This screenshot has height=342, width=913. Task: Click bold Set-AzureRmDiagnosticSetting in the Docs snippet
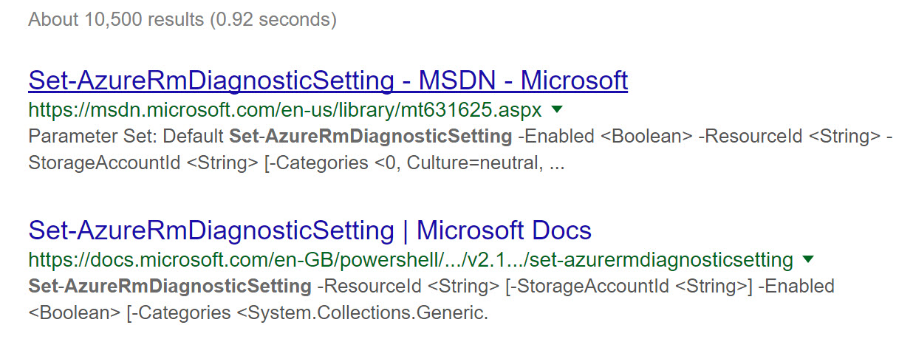(170, 286)
